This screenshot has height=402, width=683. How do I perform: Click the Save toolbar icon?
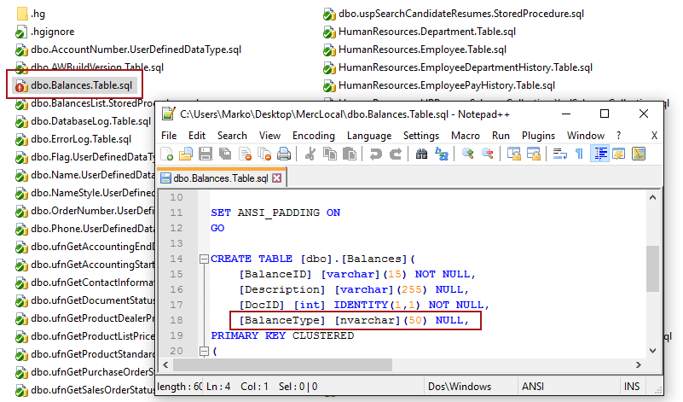(x=205, y=154)
